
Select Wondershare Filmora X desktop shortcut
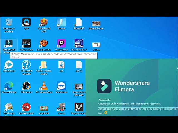click(9, 46)
